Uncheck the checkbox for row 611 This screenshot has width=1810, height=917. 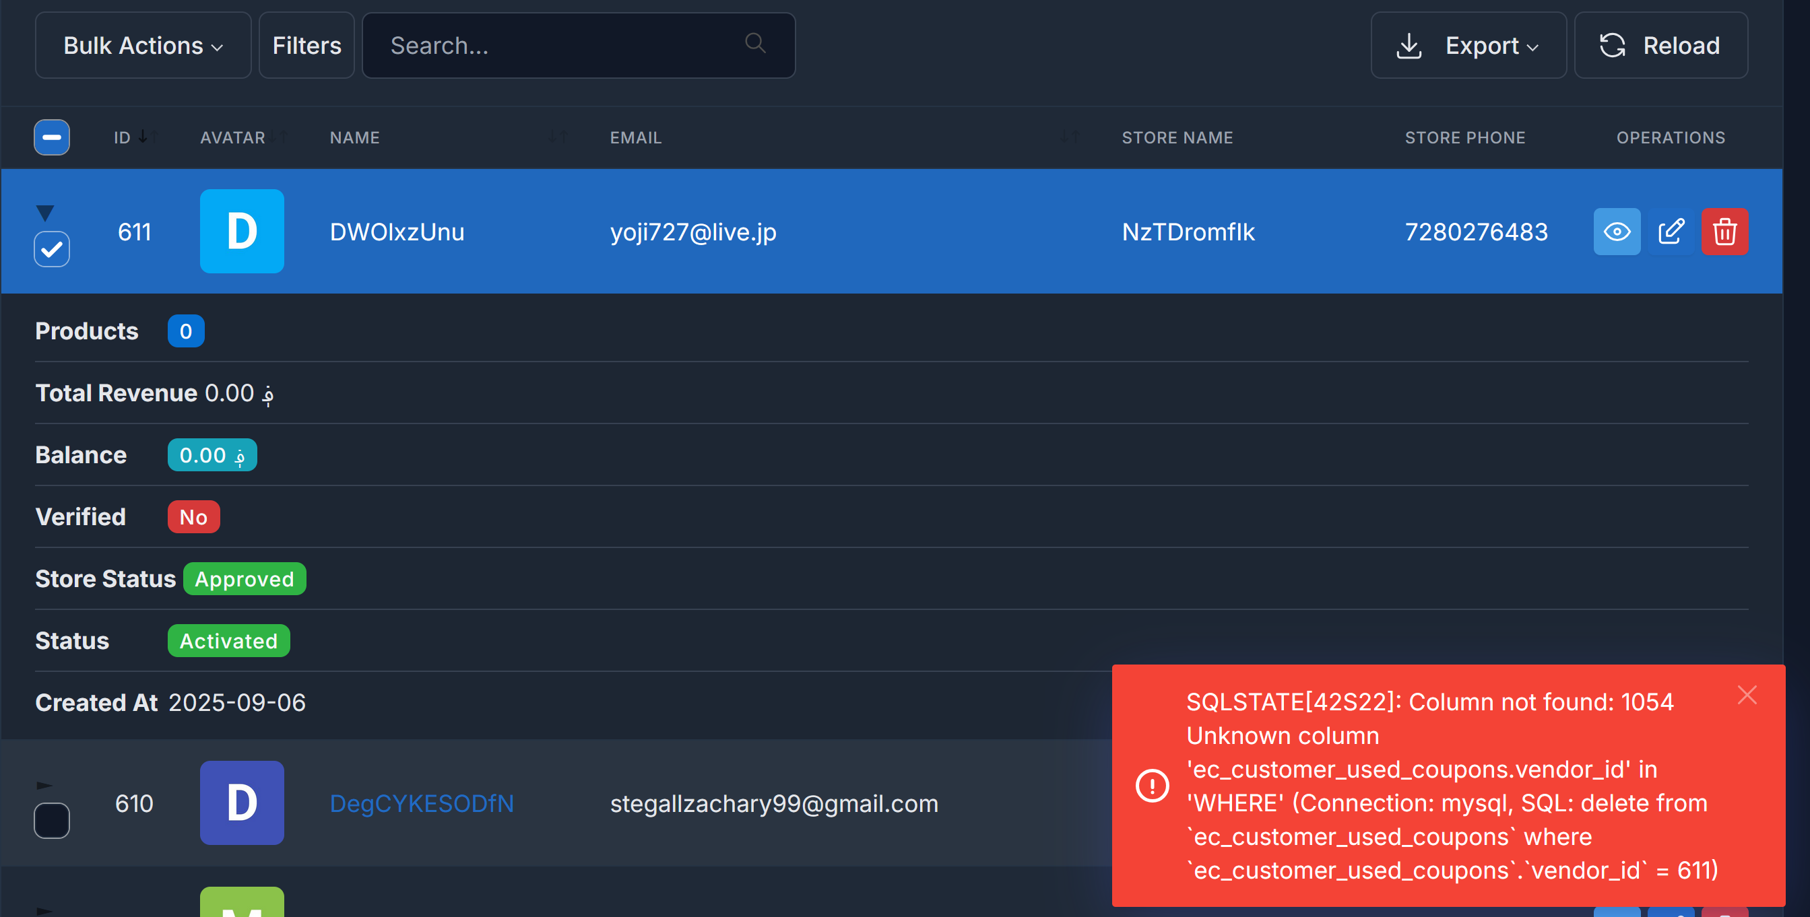click(52, 248)
